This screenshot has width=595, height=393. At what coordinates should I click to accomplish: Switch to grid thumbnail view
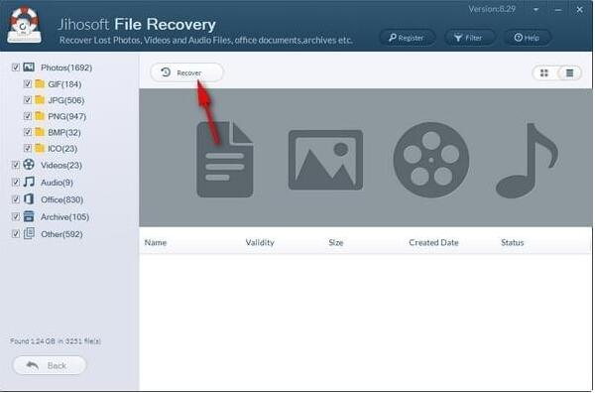(x=544, y=72)
